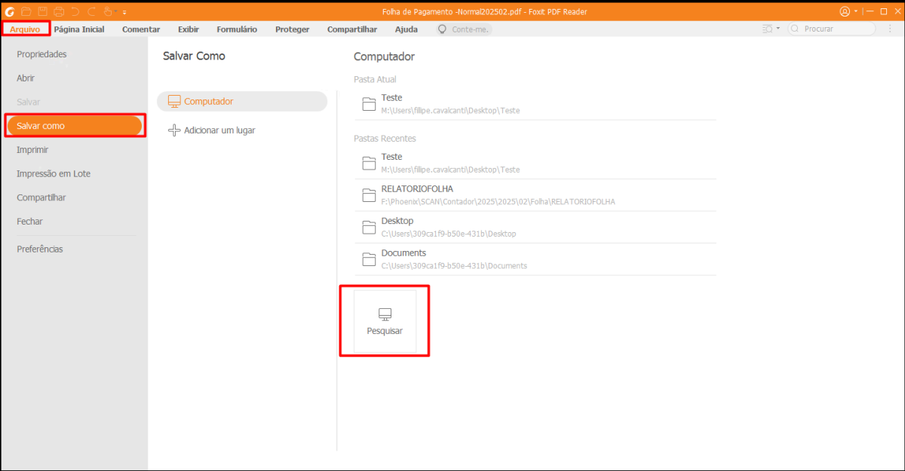The image size is (905, 471).
Task: Click the Undo arrow icon
Action: 75,11
